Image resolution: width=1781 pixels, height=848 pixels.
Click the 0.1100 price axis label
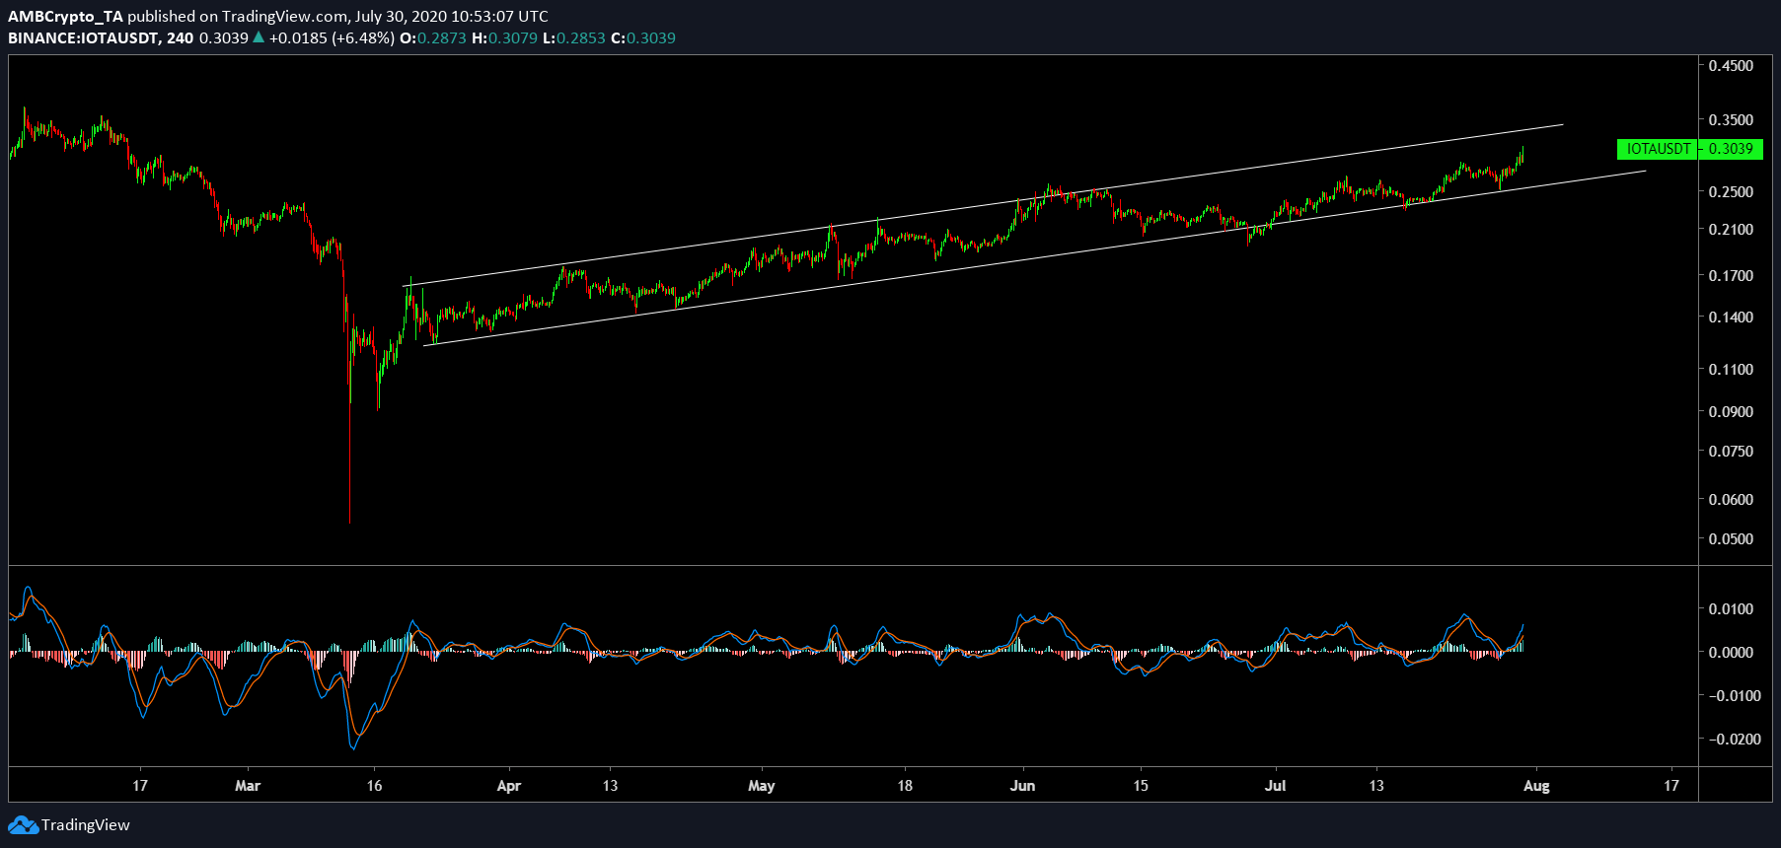click(x=1731, y=370)
